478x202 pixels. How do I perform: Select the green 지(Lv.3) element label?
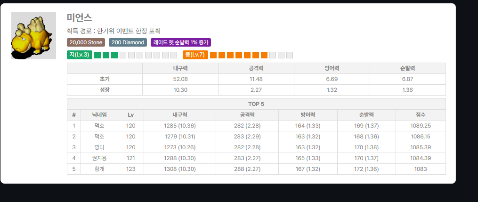[x=80, y=55]
